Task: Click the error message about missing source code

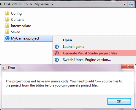Action: 64,83
